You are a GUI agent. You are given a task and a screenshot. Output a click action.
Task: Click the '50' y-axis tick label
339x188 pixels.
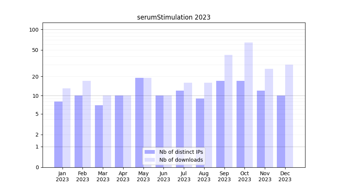[x=35, y=50]
